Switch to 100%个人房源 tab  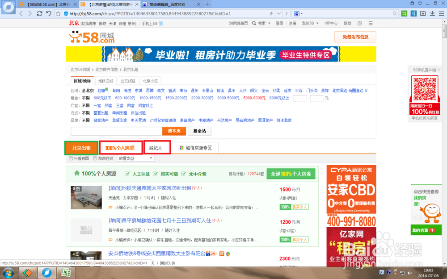pos(121,148)
